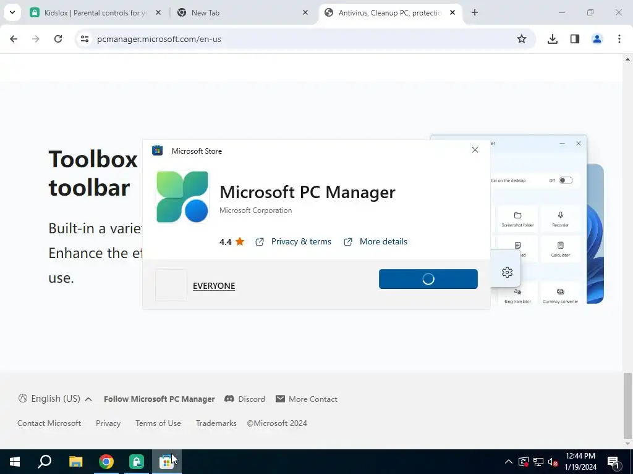633x474 pixels.
Task: Open the Microsoft Store taskbar icon
Action: click(x=167, y=462)
